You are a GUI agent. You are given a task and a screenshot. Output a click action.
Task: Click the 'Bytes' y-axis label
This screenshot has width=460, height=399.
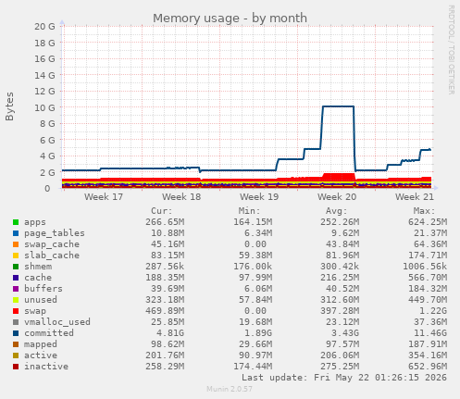(9, 106)
